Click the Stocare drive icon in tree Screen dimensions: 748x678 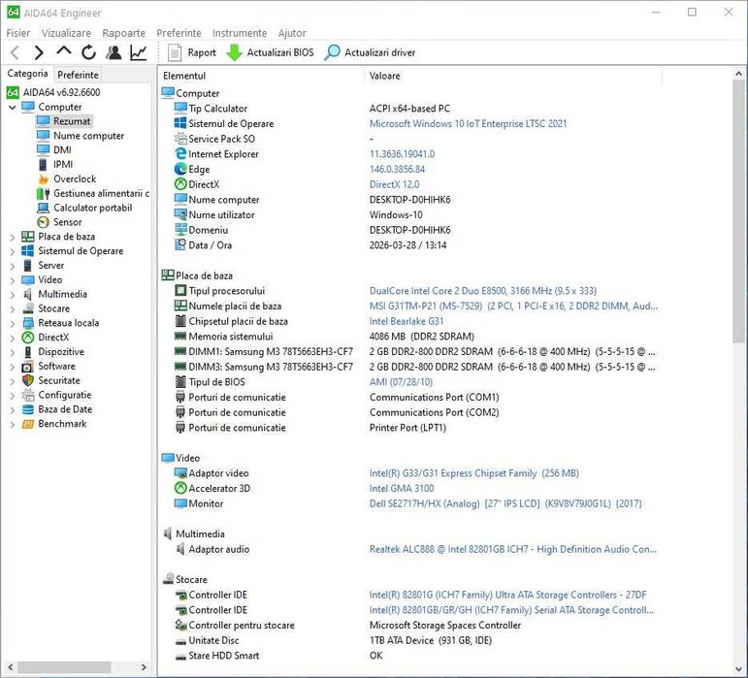coord(28,308)
